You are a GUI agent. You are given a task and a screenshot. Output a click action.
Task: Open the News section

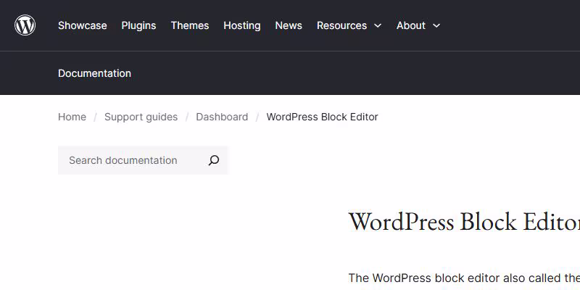[289, 25]
